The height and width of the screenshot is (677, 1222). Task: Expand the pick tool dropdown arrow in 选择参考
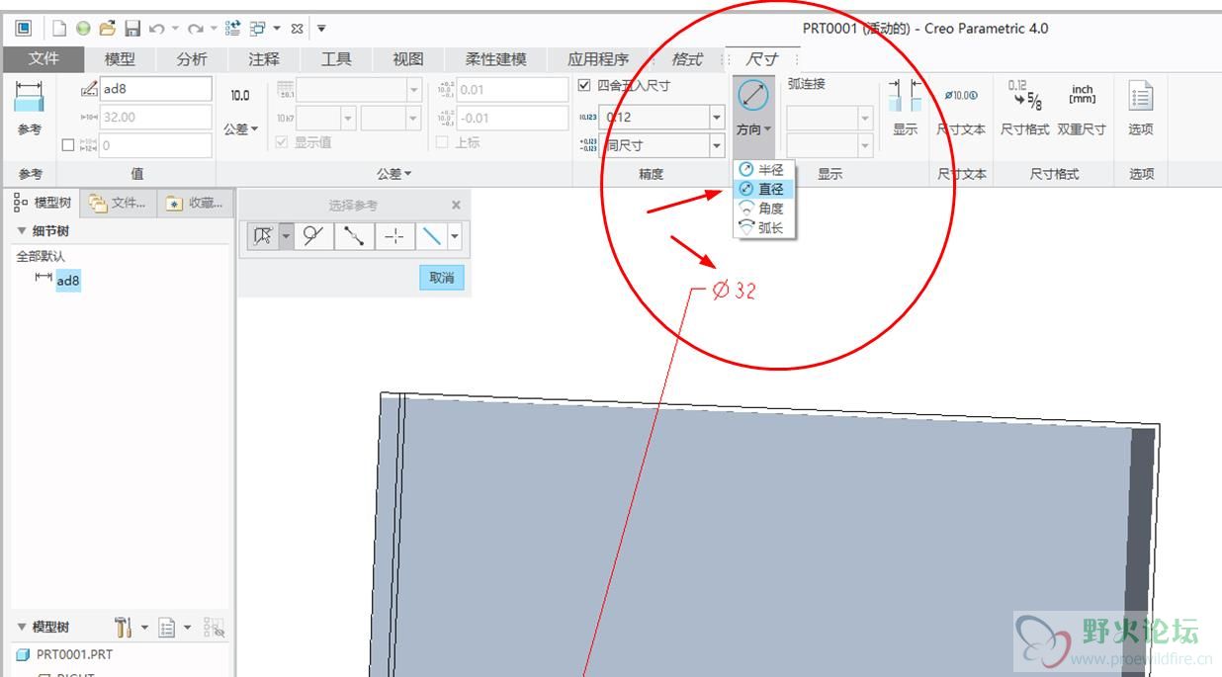pos(287,236)
